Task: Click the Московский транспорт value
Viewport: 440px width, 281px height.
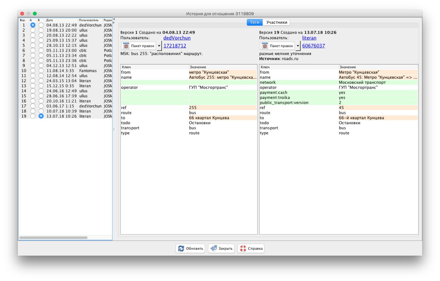Action: point(378,83)
